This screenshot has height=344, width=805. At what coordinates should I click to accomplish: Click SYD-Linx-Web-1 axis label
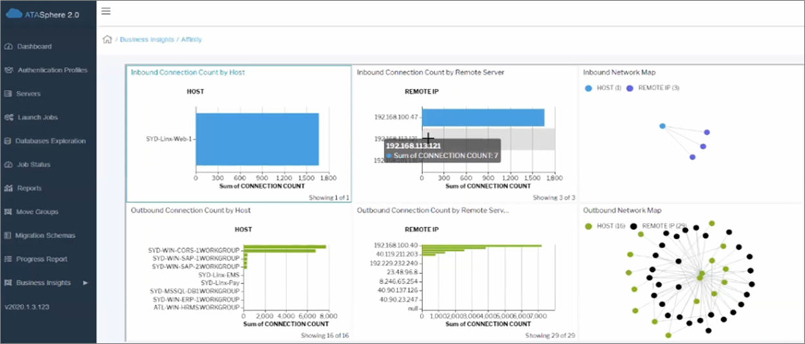(x=169, y=139)
